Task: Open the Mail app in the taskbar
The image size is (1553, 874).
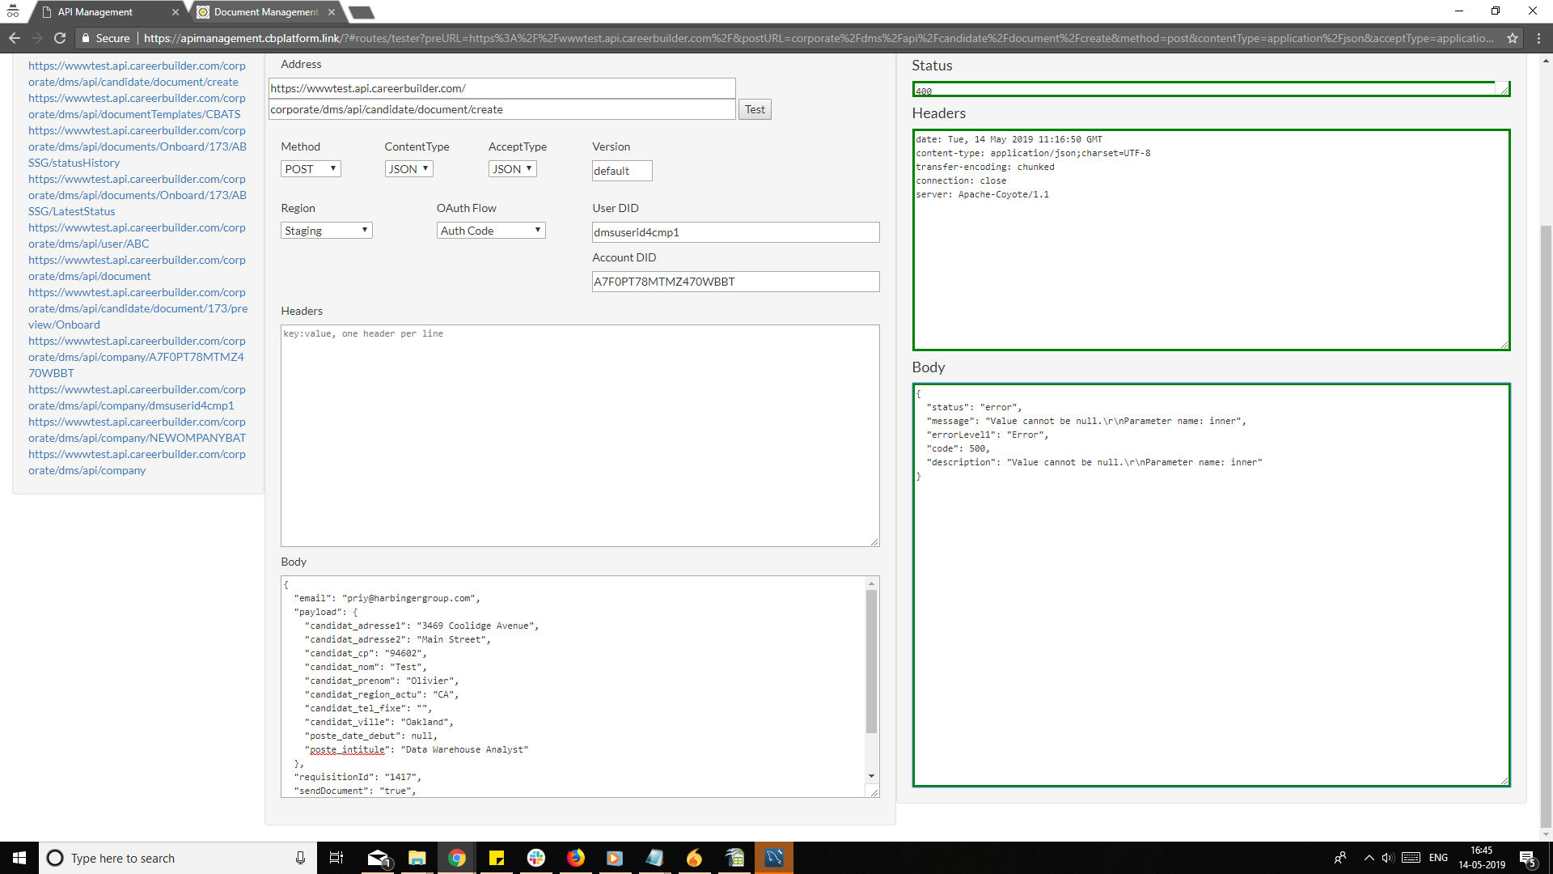Action: (378, 858)
